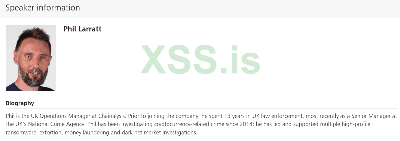Image resolution: width=400 pixels, height=141 pixels.
Task: Click the "Speaker information" header title
Action: pyautogui.click(x=43, y=8)
